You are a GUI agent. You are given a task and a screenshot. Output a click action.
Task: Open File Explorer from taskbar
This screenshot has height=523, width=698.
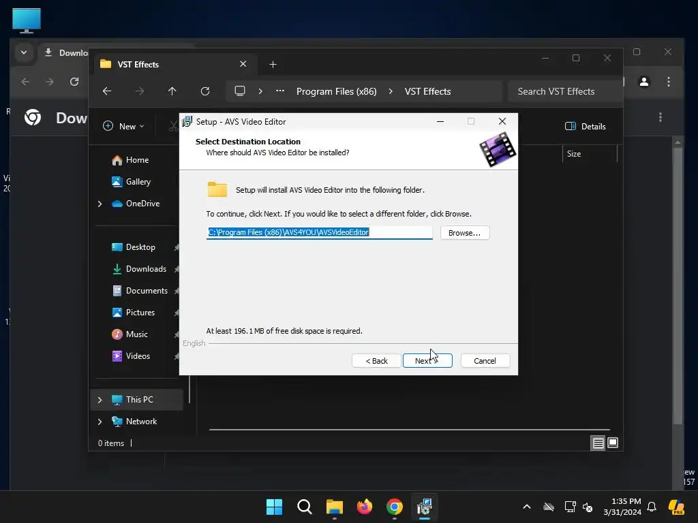coord(334,507)
